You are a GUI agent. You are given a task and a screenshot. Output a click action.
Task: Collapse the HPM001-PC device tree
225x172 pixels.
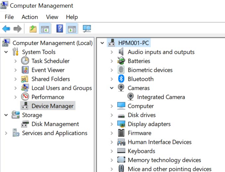pos(102,43)
